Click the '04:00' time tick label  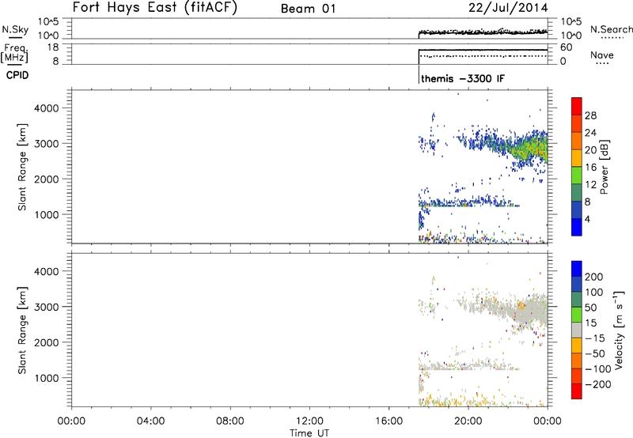pos(150,421)
